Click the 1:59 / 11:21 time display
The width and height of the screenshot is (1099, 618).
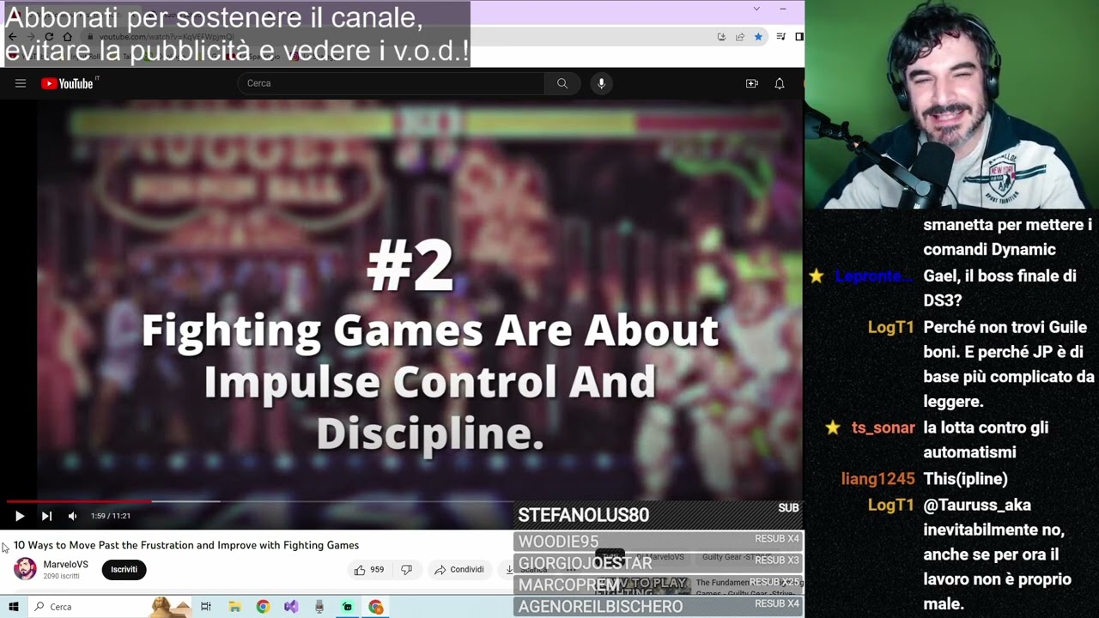[111, 516]
